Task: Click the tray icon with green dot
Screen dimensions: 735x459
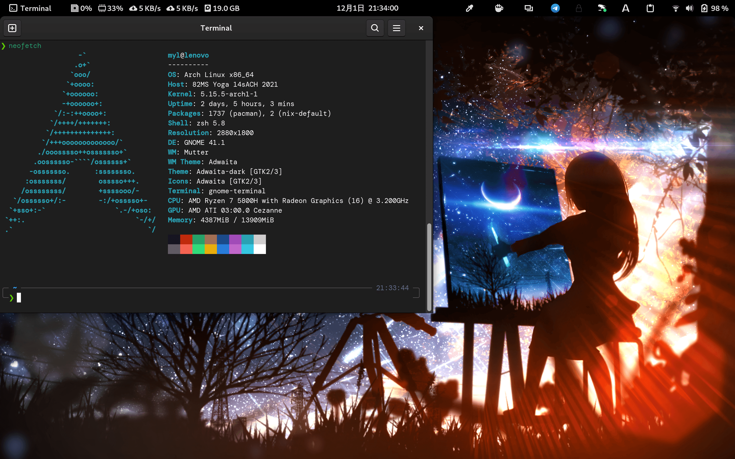Action: 602,8
